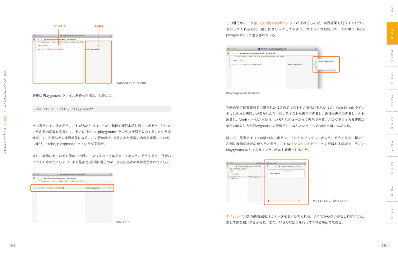Click the Timeline pane's forward arrow

pyautogui.click(x=273, y=166)
